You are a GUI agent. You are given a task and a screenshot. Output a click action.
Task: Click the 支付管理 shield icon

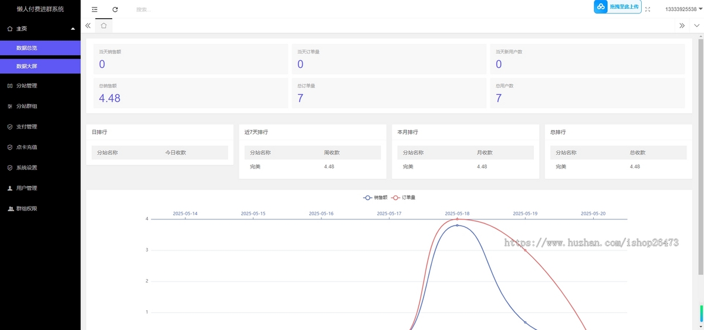coord(10,126)
